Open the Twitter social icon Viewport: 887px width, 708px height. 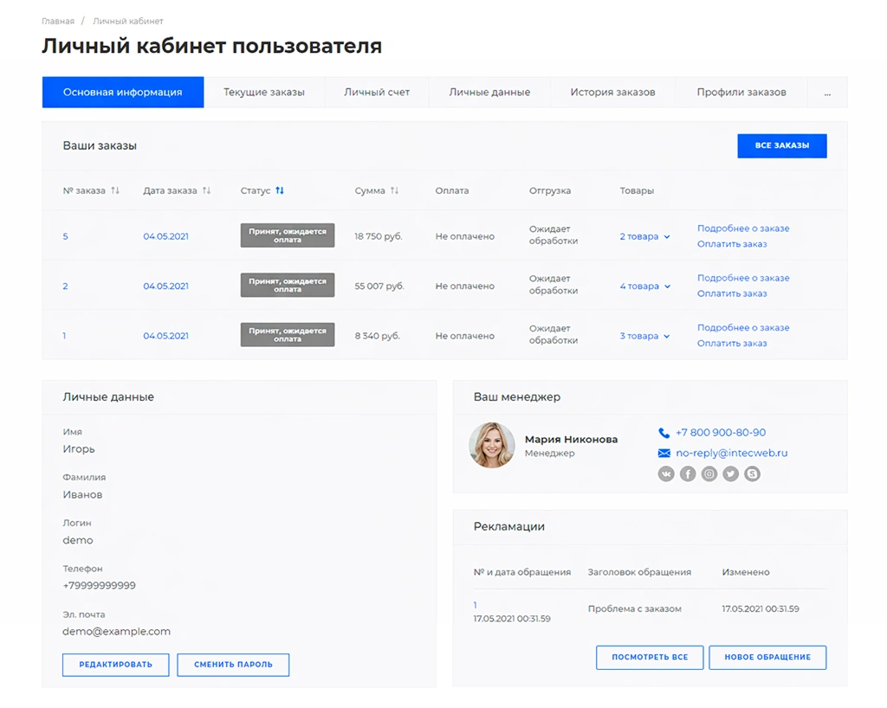click(x=730, y=473)
